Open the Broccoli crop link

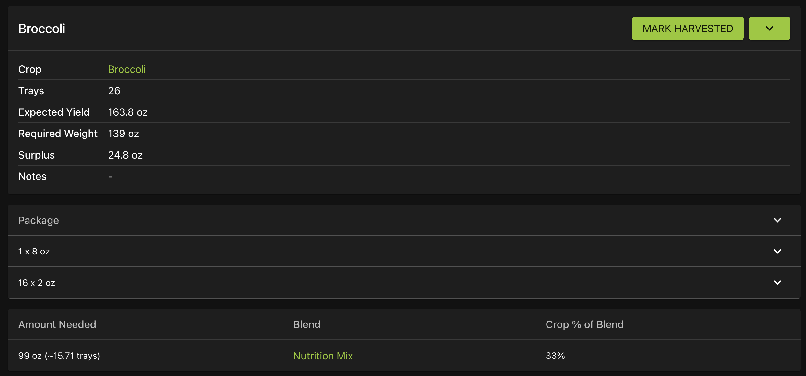(x=127, y=69)
